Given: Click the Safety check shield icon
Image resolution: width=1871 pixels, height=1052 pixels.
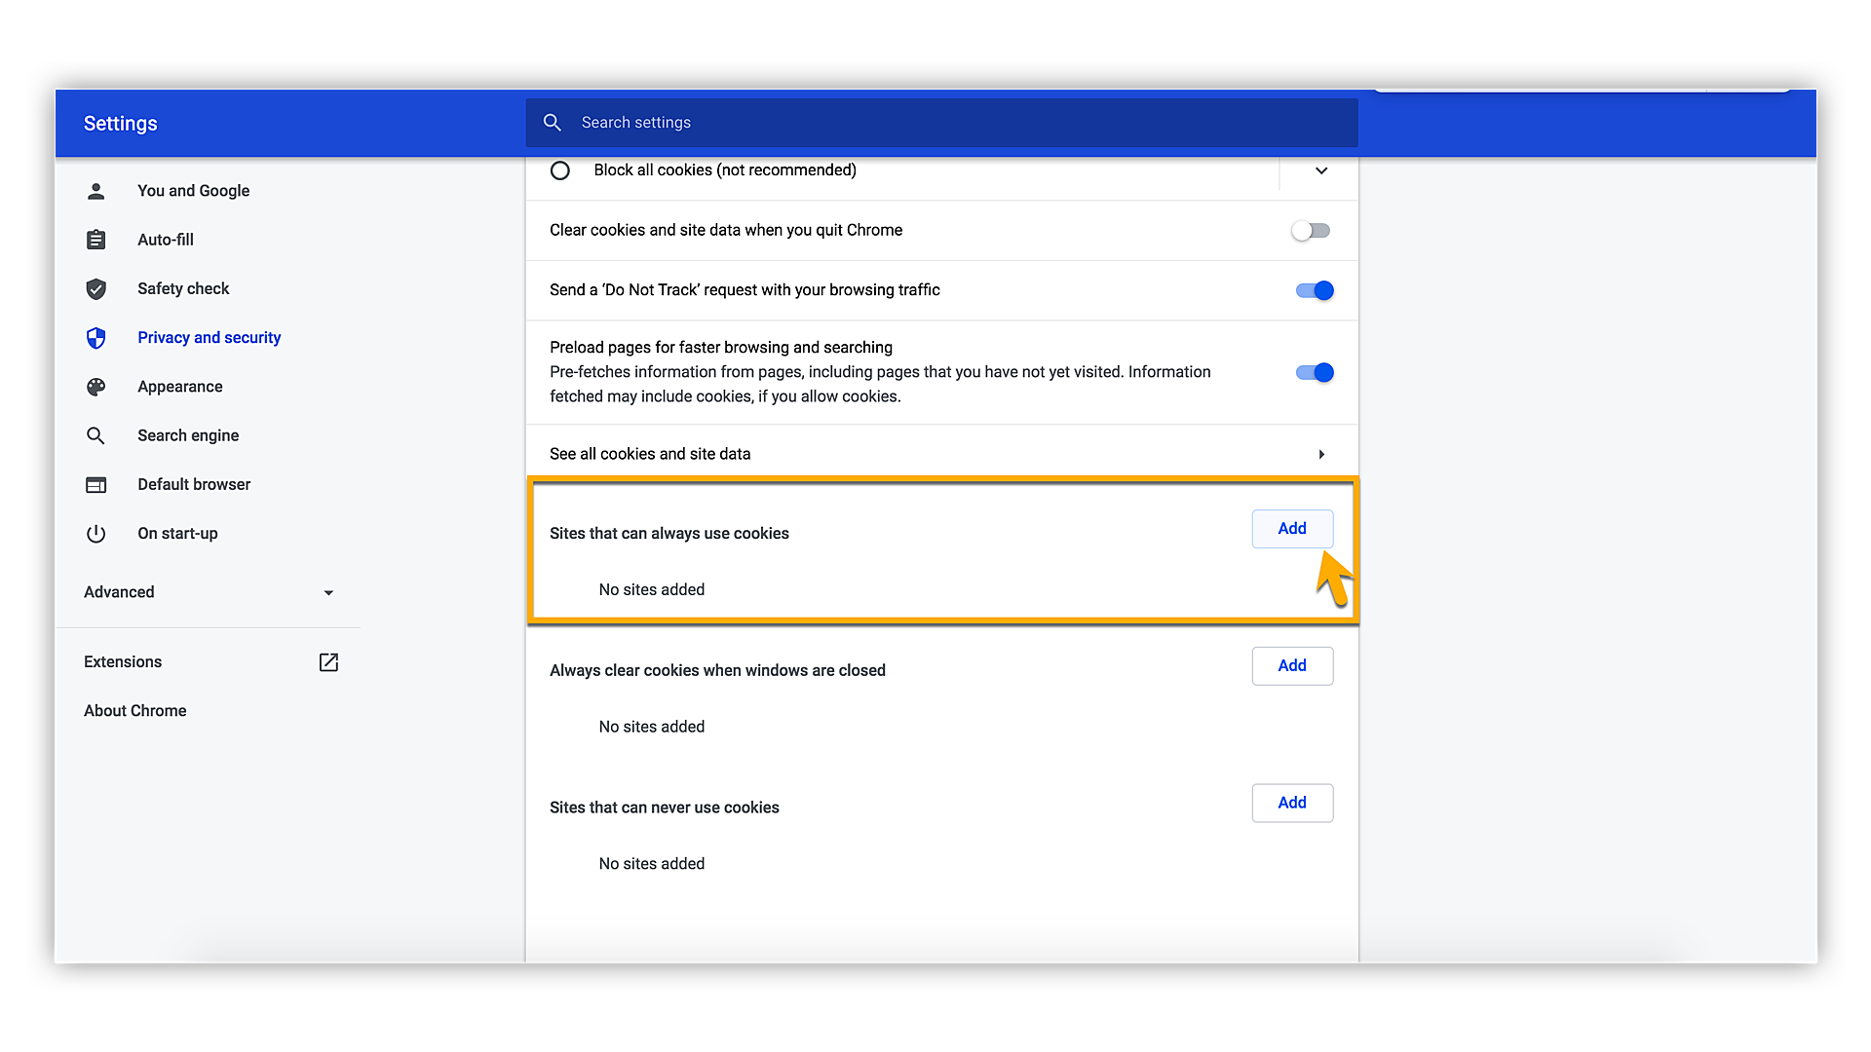Looking at the screenshot, I should pyautogui.click(x=95, y=288).
